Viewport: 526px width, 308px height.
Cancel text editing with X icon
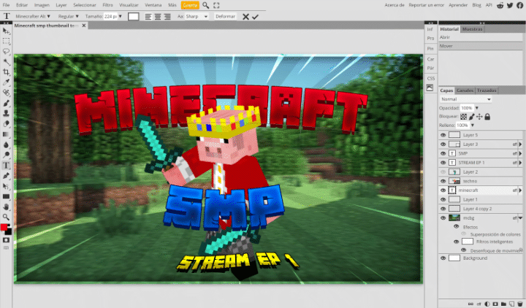point(245,17)
